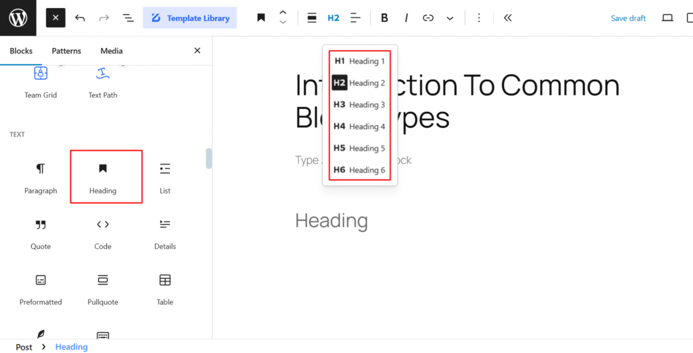Click Post in the breadcrumb

pos(24,347)
